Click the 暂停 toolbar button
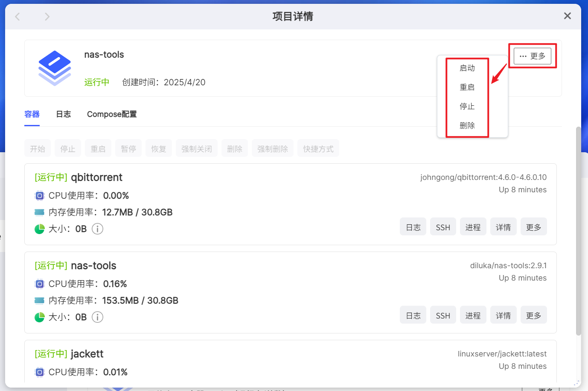This screenshot has width=588, height=391. point(128,148)
